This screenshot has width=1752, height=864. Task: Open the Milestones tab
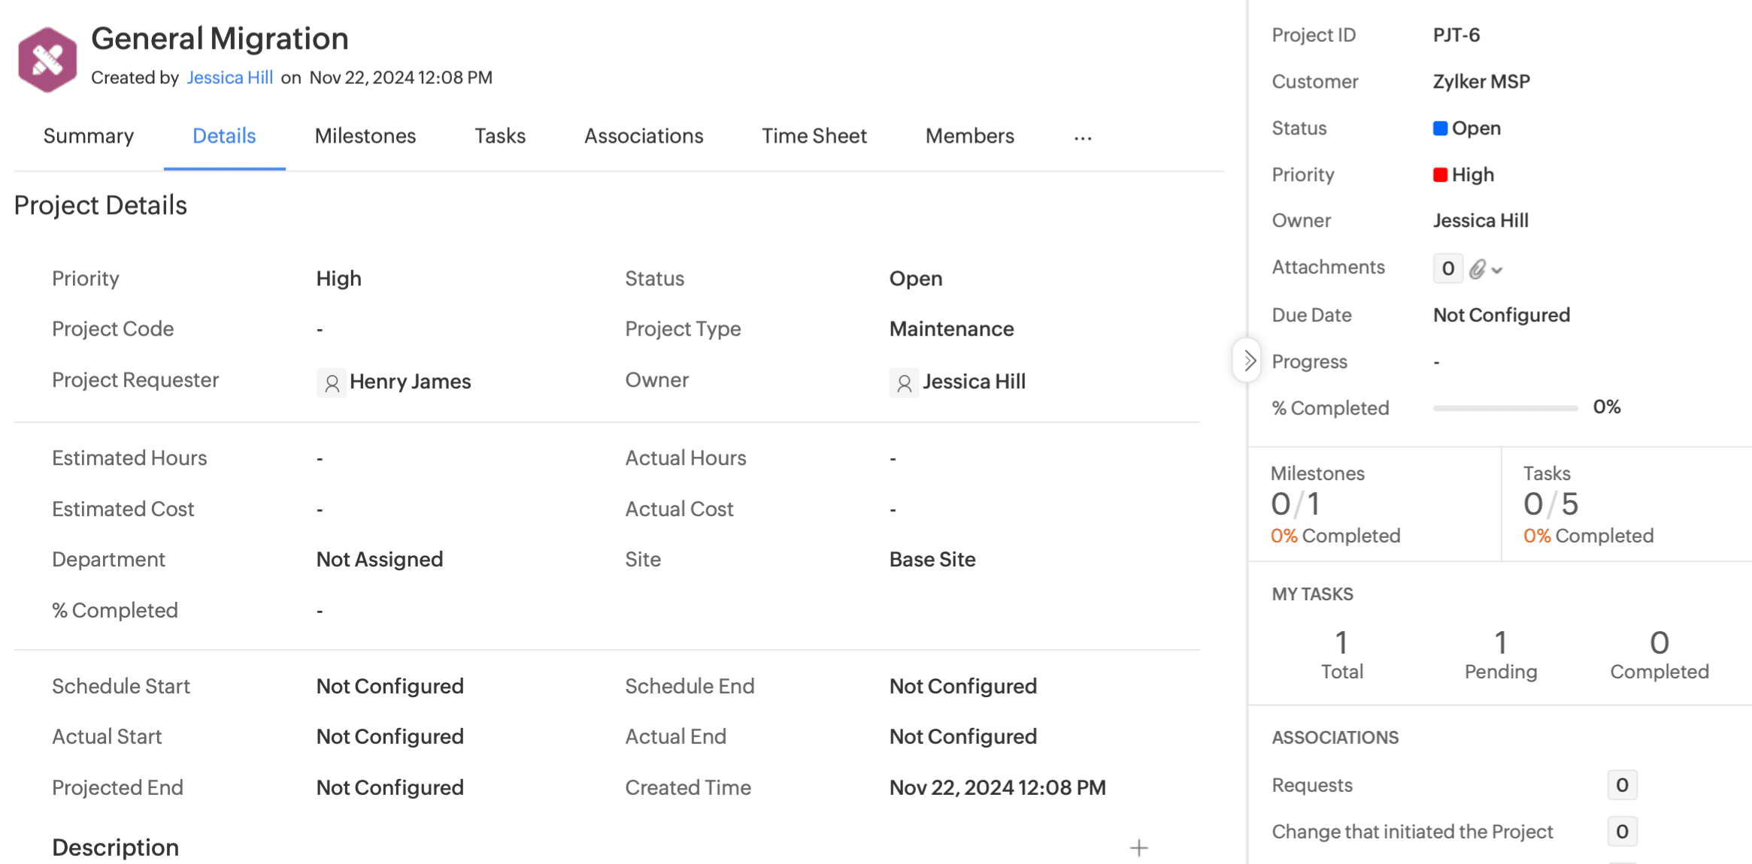point(365,136)
